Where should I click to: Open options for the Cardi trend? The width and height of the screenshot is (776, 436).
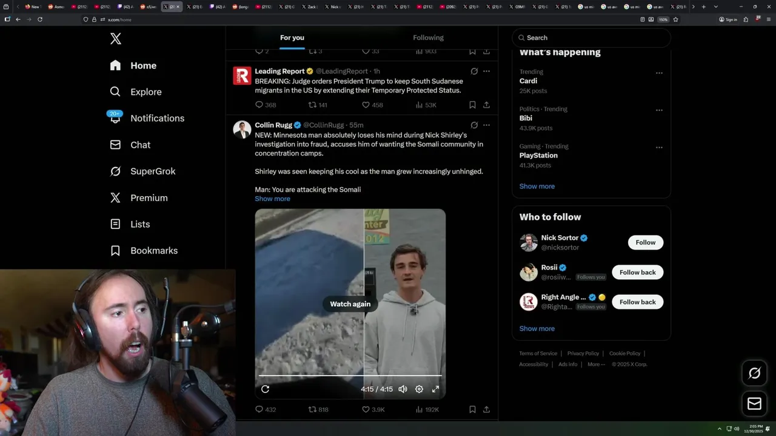pyautogui.click(x=659, y=73)
